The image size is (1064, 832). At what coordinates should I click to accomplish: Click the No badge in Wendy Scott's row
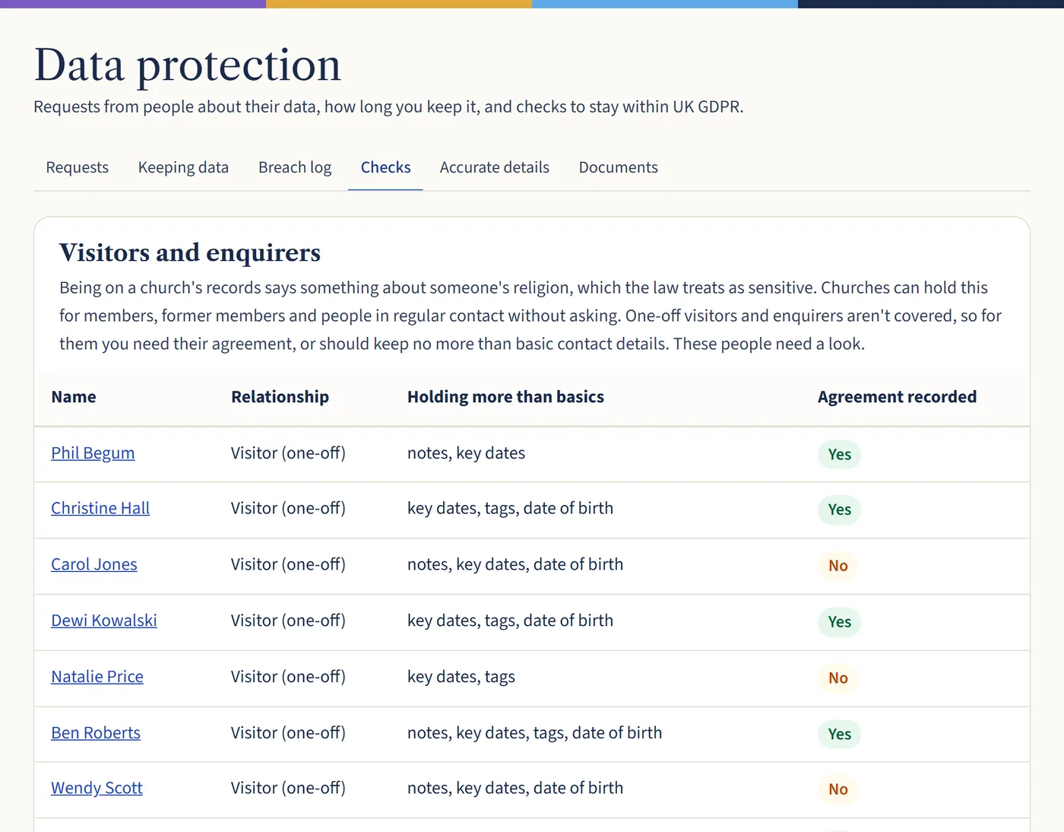coord(838,790)
